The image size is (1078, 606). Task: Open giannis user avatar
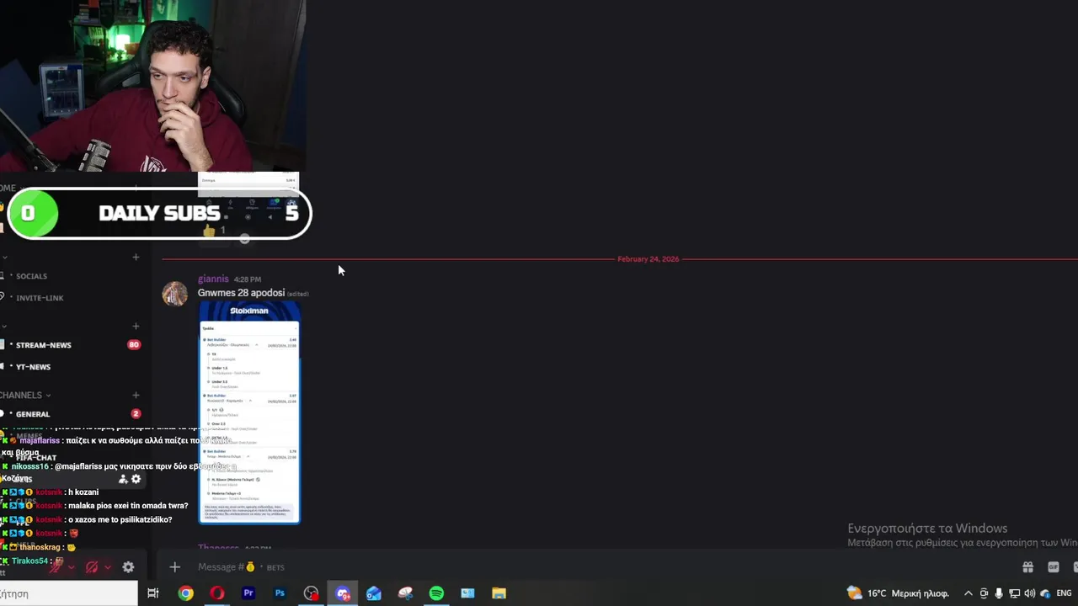click(175, 293)
